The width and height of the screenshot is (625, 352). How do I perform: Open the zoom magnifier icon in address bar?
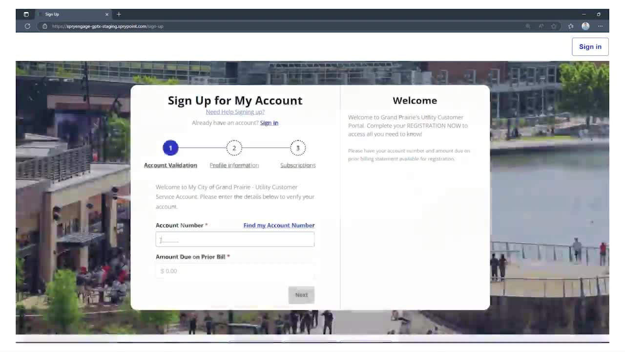[528, 26]
